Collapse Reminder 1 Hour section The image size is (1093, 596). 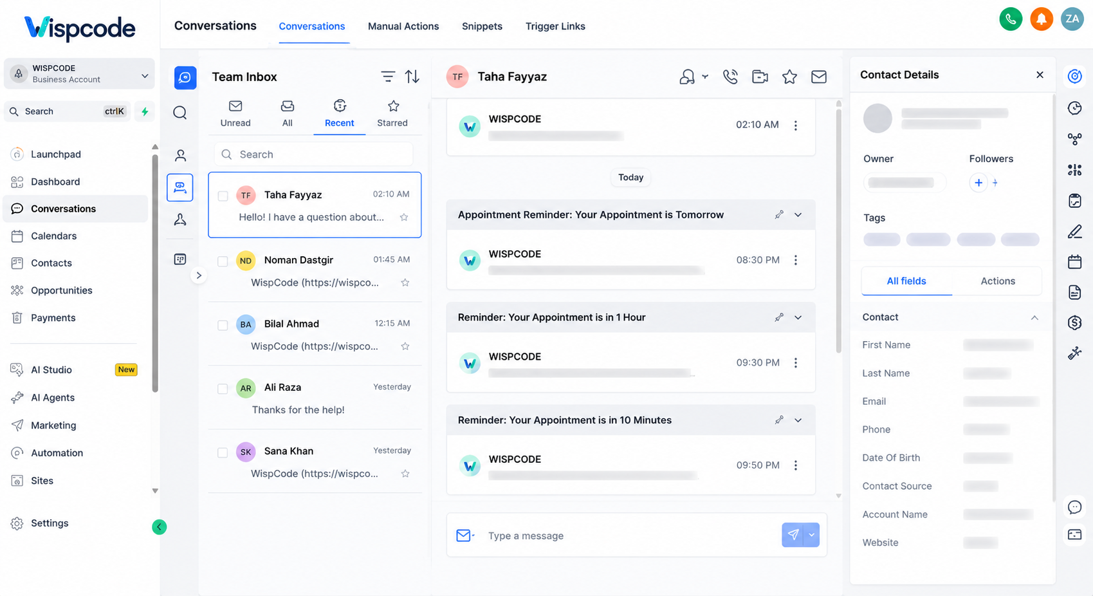point(798,317)
